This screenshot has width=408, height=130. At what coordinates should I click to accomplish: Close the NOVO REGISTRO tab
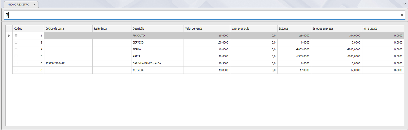click(x=34, y=5)
